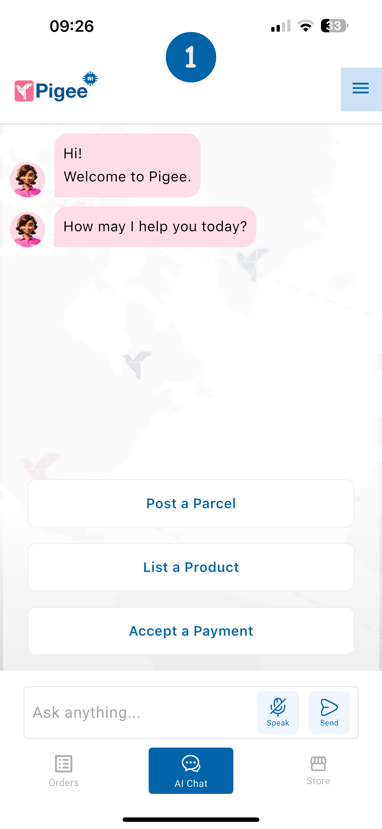Open the hamburger menu

pos(360,88)
